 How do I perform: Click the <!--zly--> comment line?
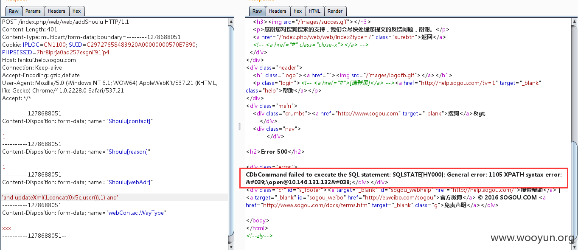(x=259, y=236)
